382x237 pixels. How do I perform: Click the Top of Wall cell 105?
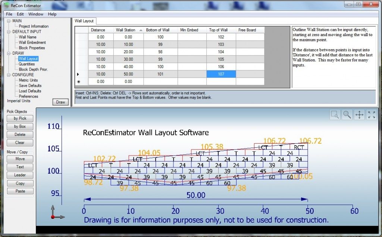(x=221, y=59)
